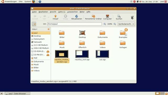The height and width of the screenshot is (95, 168).
Task: Reset zoom via the 100% label
Action: pyautogui.click(x=110, y=24)
